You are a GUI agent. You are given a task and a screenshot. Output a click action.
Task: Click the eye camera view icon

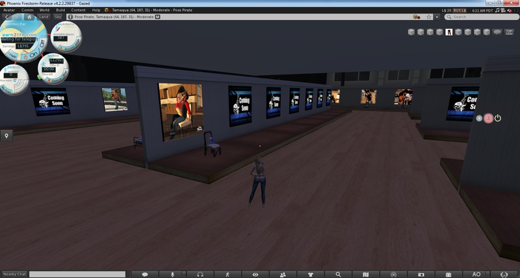(x=255, y=275)
